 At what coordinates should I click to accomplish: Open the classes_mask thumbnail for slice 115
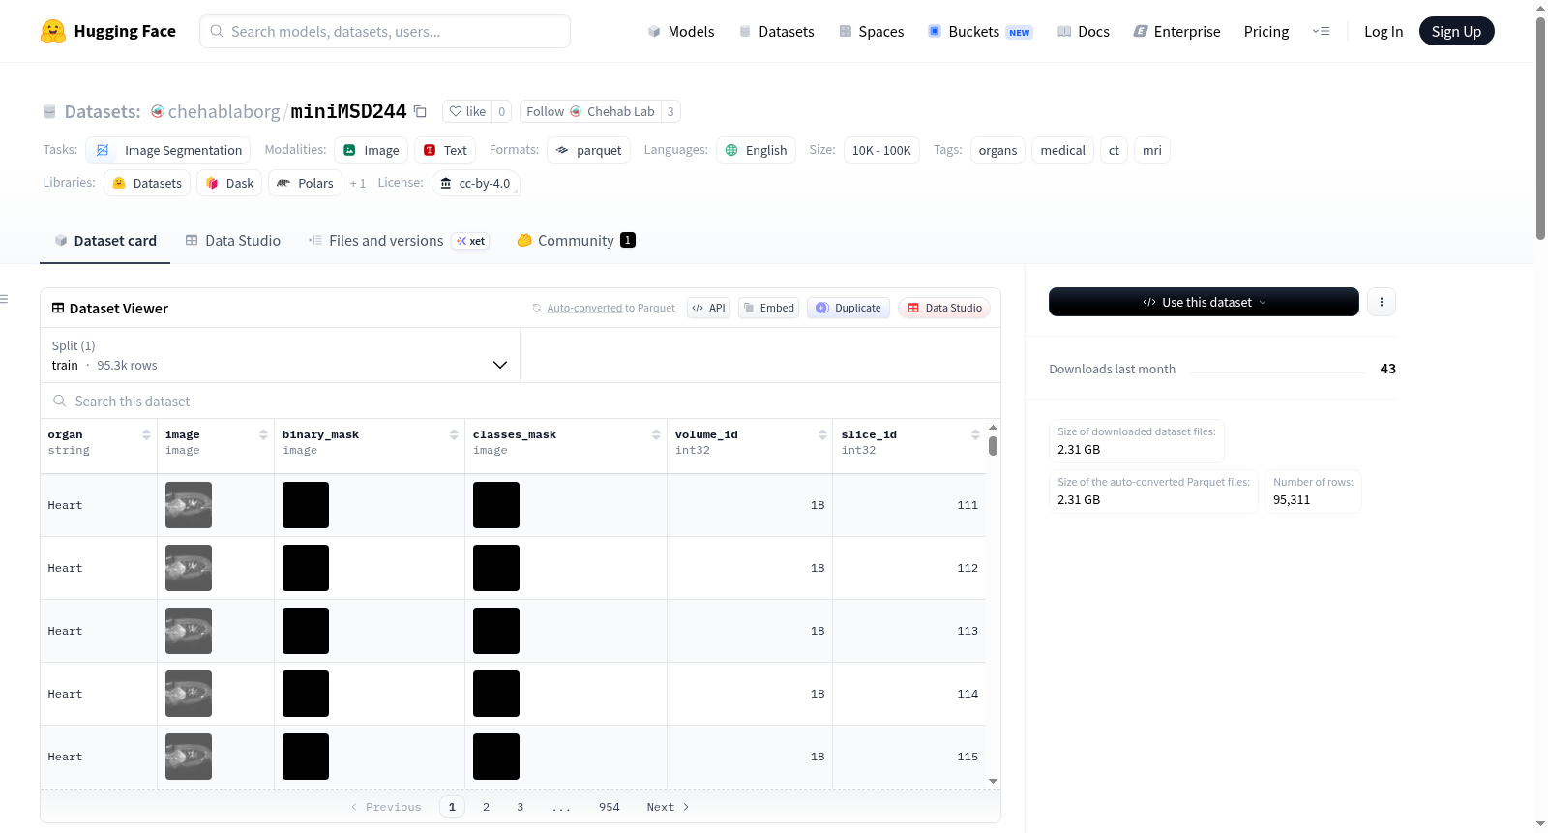496,757
